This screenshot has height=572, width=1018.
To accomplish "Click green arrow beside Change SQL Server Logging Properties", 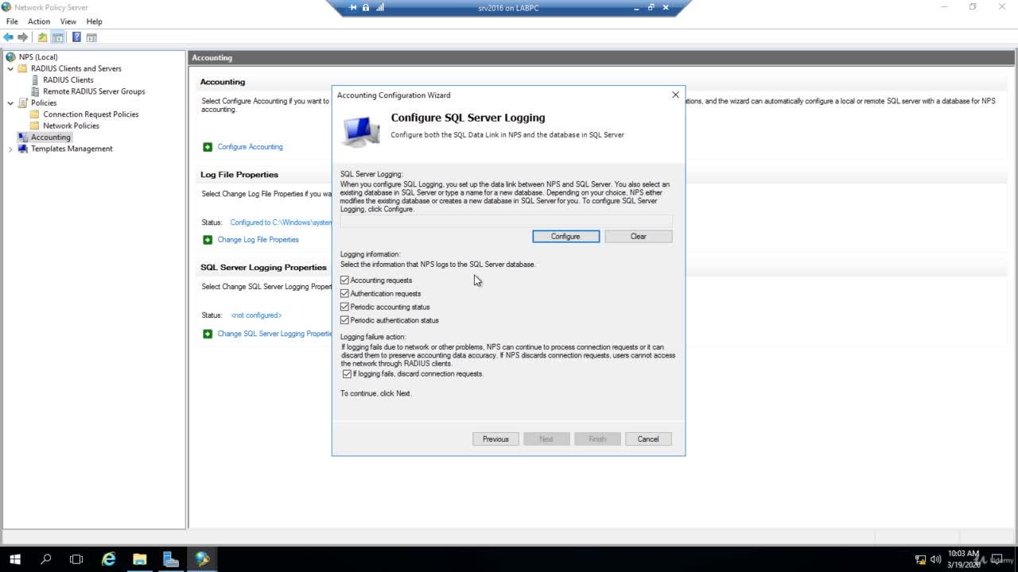I will [x=208, y=334].
